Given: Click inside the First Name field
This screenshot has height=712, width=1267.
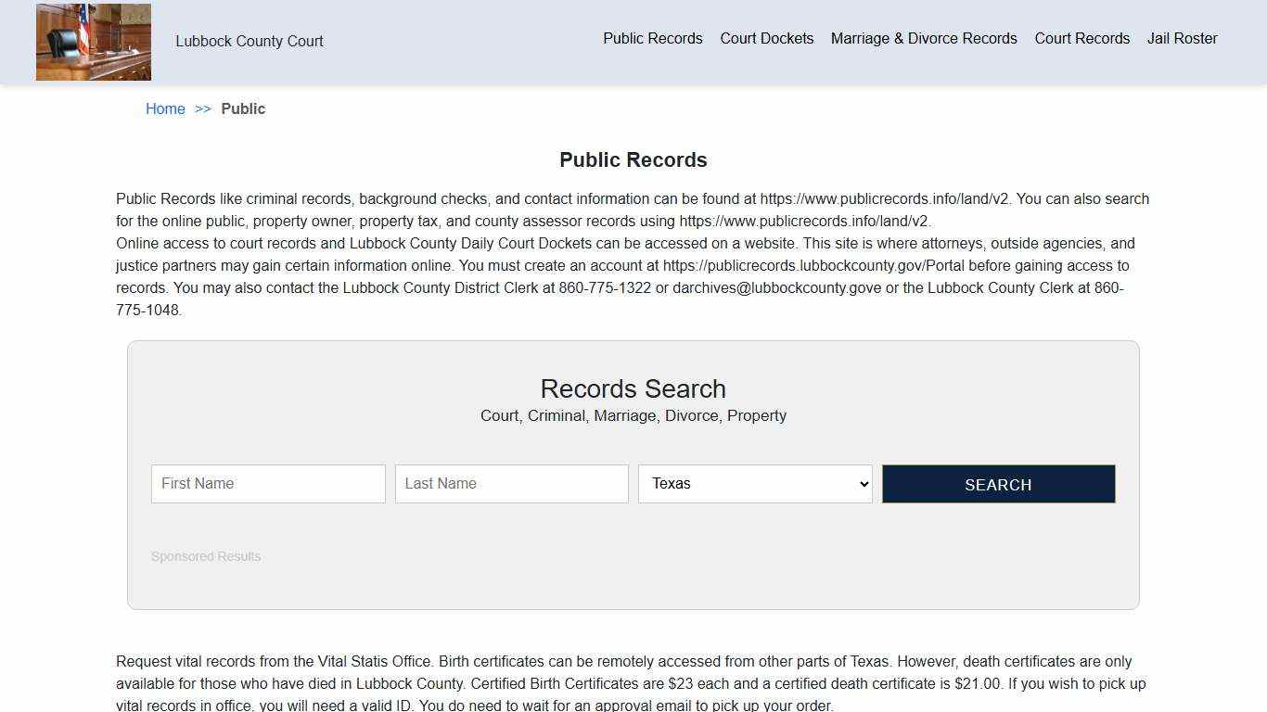Looking at the screenshot, I should [267, 483].
